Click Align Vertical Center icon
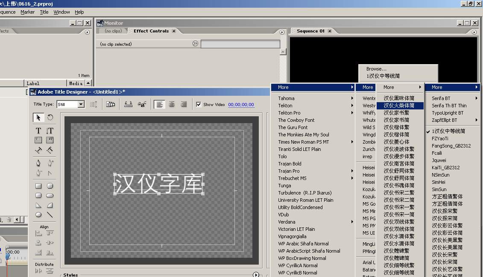Screen dimensions: 483x277 pos(50,243)
